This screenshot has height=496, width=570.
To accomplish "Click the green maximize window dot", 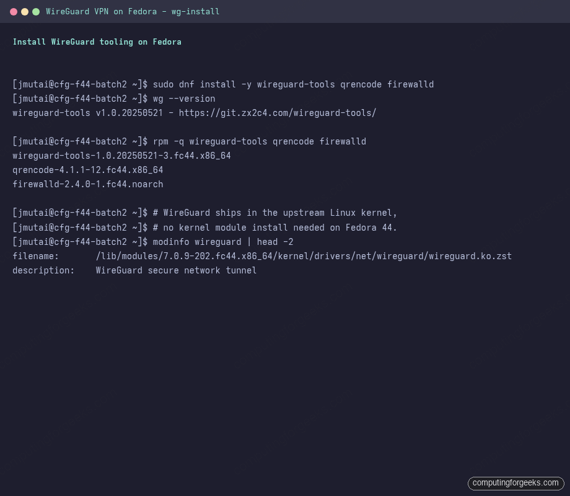I will tap(36, 12).
